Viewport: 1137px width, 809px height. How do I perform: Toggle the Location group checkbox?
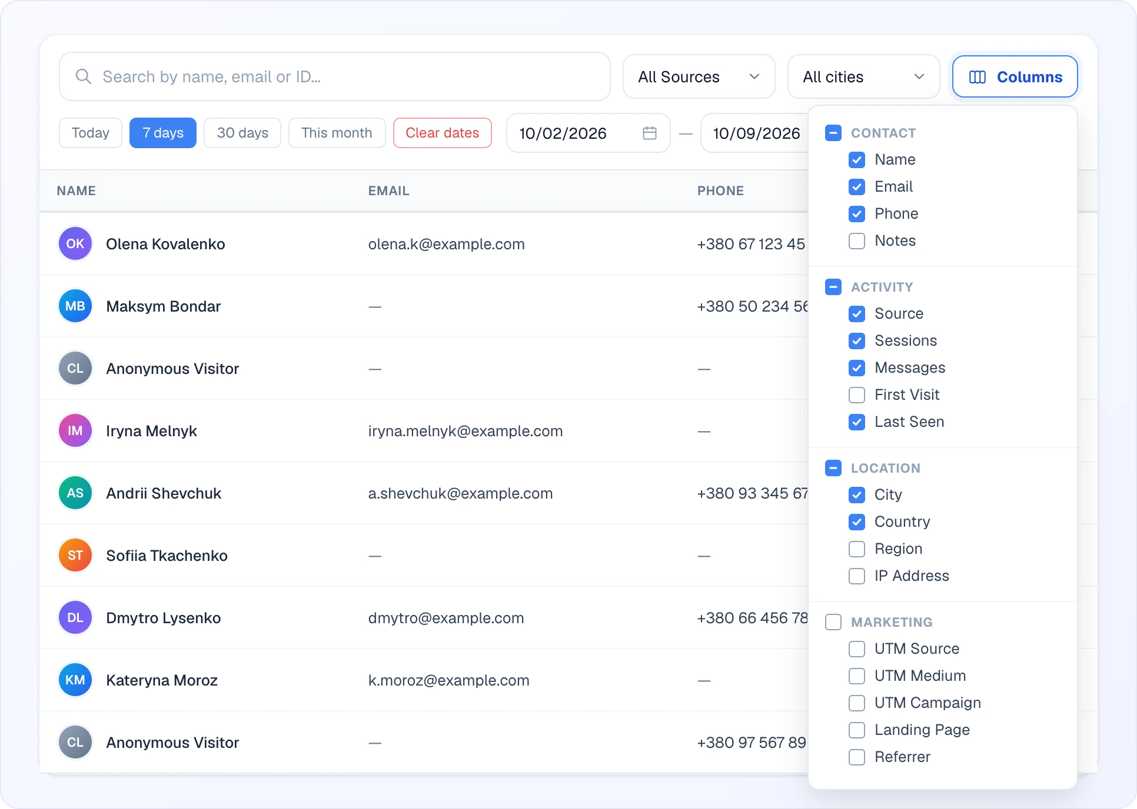[833, 468]
